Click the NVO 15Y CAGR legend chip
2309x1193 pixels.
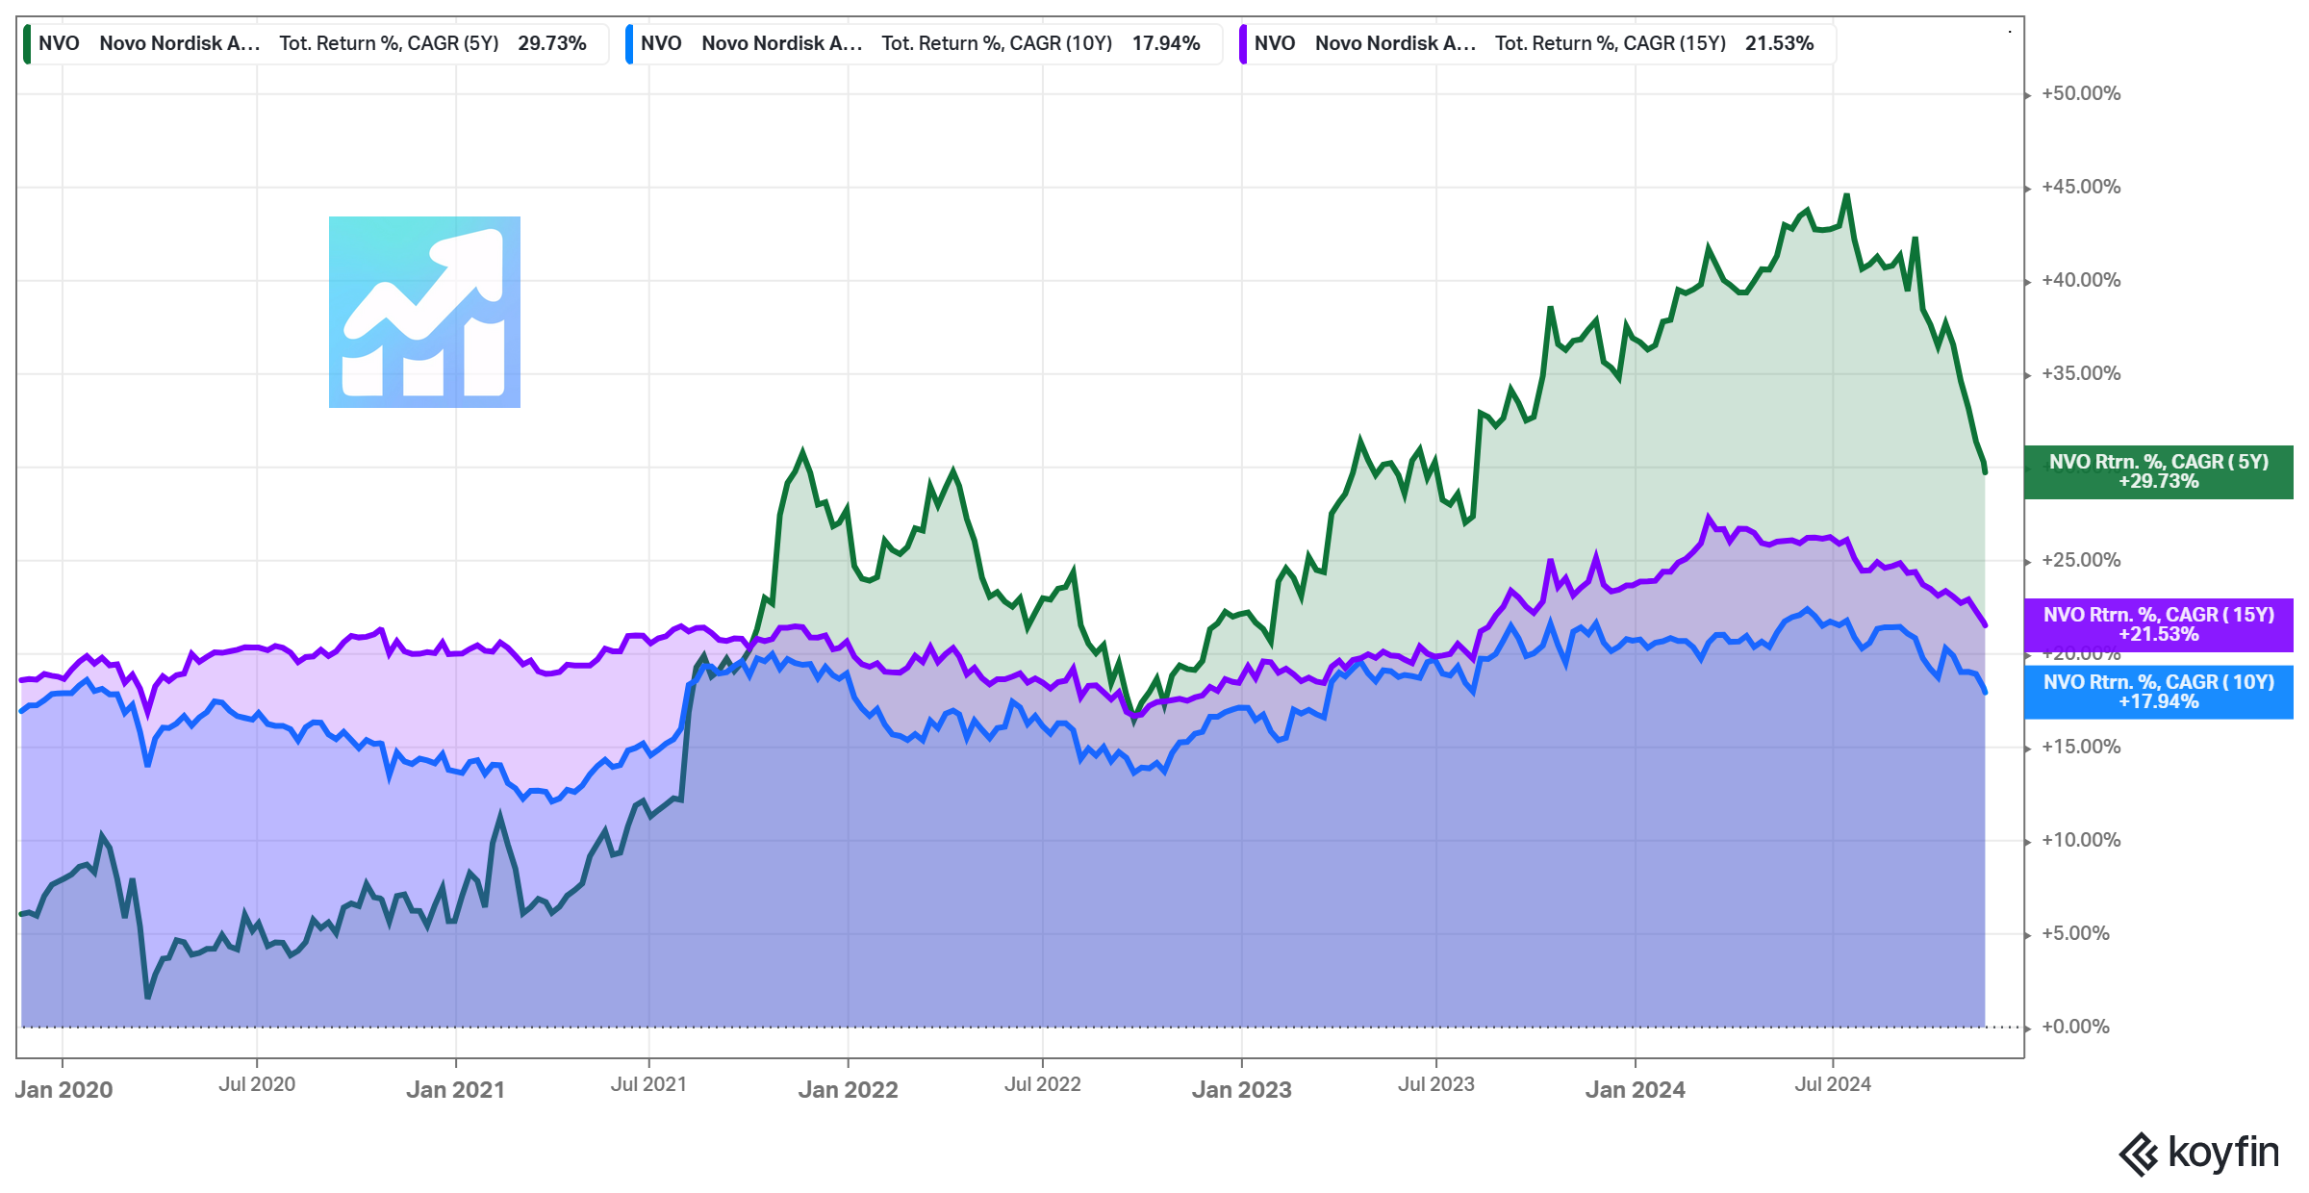1537,44
